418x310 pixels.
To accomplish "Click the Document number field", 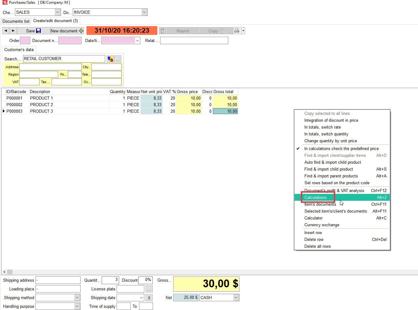I will pos(70,40).
